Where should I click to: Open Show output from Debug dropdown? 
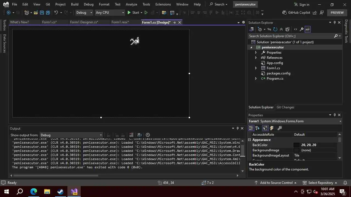pyautogui.click(x=71, y=135)
